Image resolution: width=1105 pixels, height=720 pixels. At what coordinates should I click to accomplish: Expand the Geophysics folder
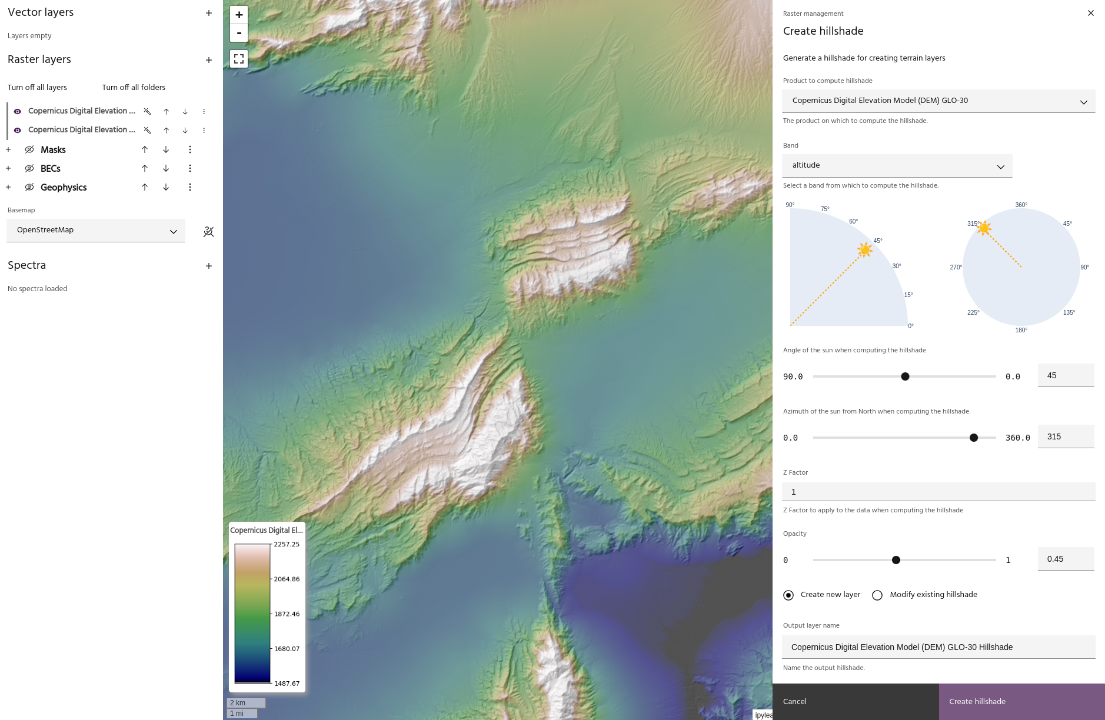click(8, 188)
